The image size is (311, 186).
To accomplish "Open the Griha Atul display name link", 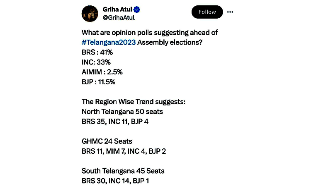I will [x=117, y=9].
